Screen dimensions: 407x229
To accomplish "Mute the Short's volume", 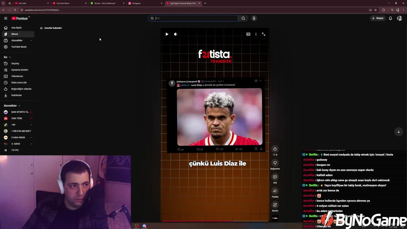I will pos(176,34).
